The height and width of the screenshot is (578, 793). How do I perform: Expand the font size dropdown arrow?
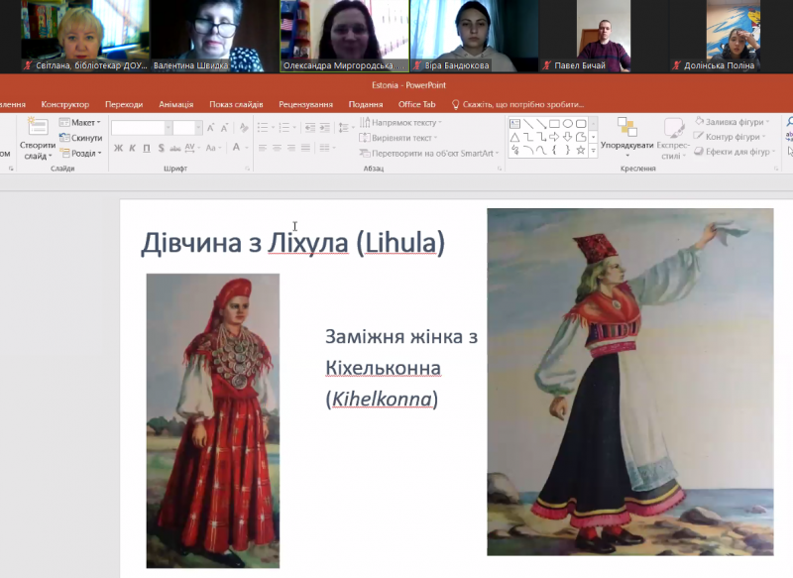click(199, 128)
